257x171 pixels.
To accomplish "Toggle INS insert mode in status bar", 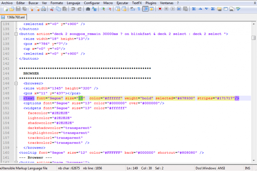I will [x=247, y=168].
